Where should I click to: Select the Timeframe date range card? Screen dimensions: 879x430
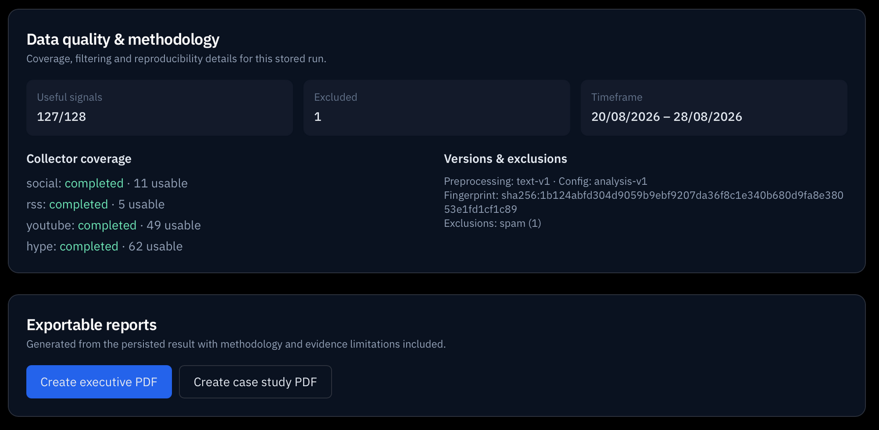(714, 108)
